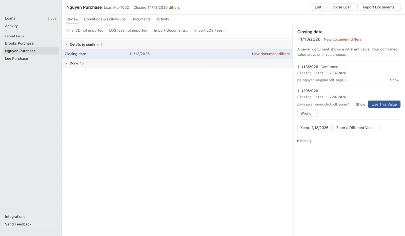405x236 pixels.
Task: Select the Review tab
Action: tap(72, 19)
